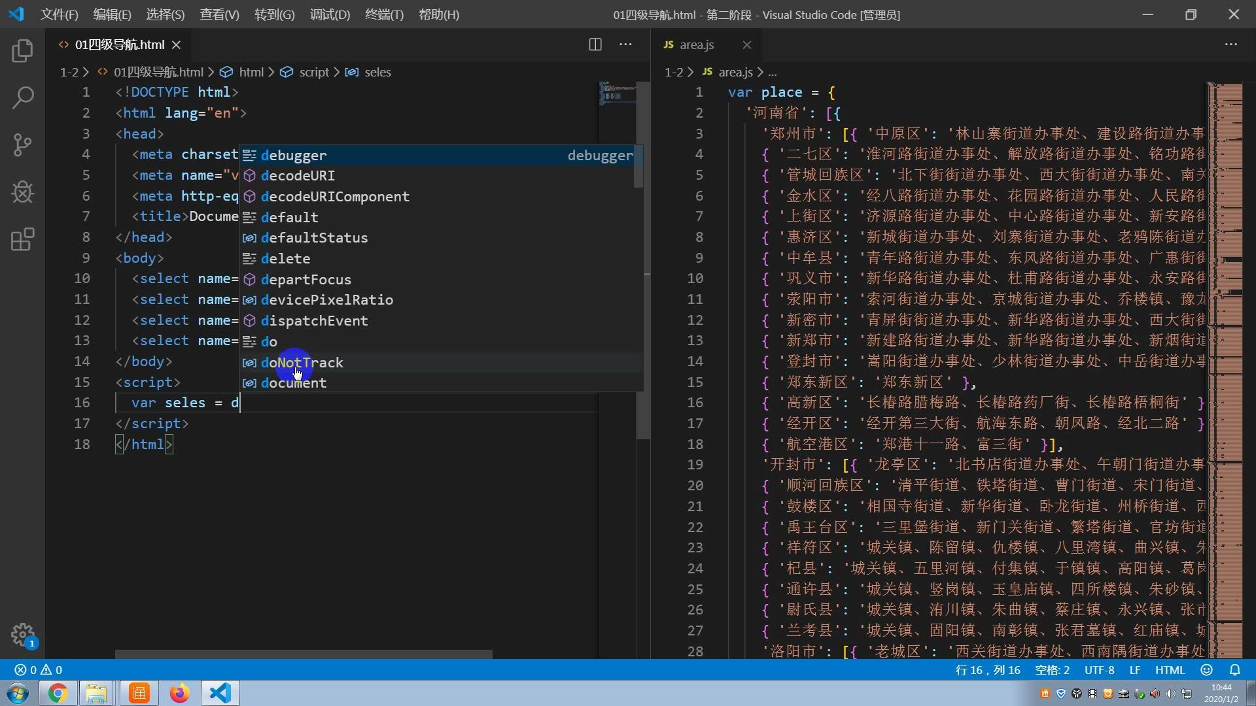The width and height of the screenshot is (1256, 706).
Task: Open the Search view in activity bar
Action: click(22, 98)
